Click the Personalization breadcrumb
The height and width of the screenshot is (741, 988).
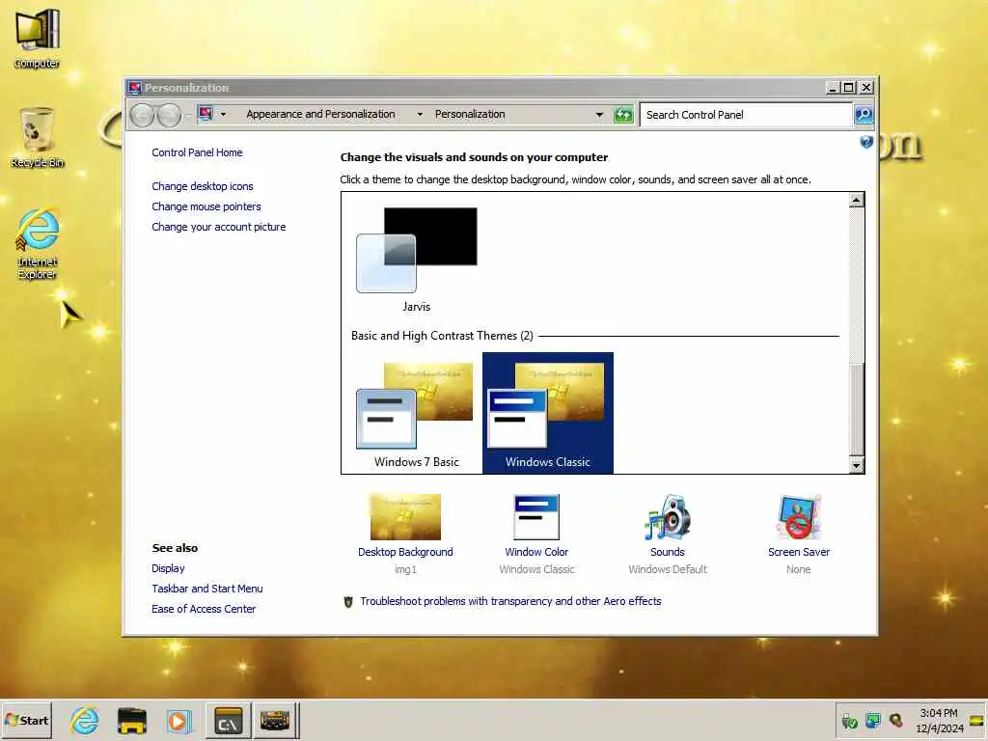pos(470,114)
